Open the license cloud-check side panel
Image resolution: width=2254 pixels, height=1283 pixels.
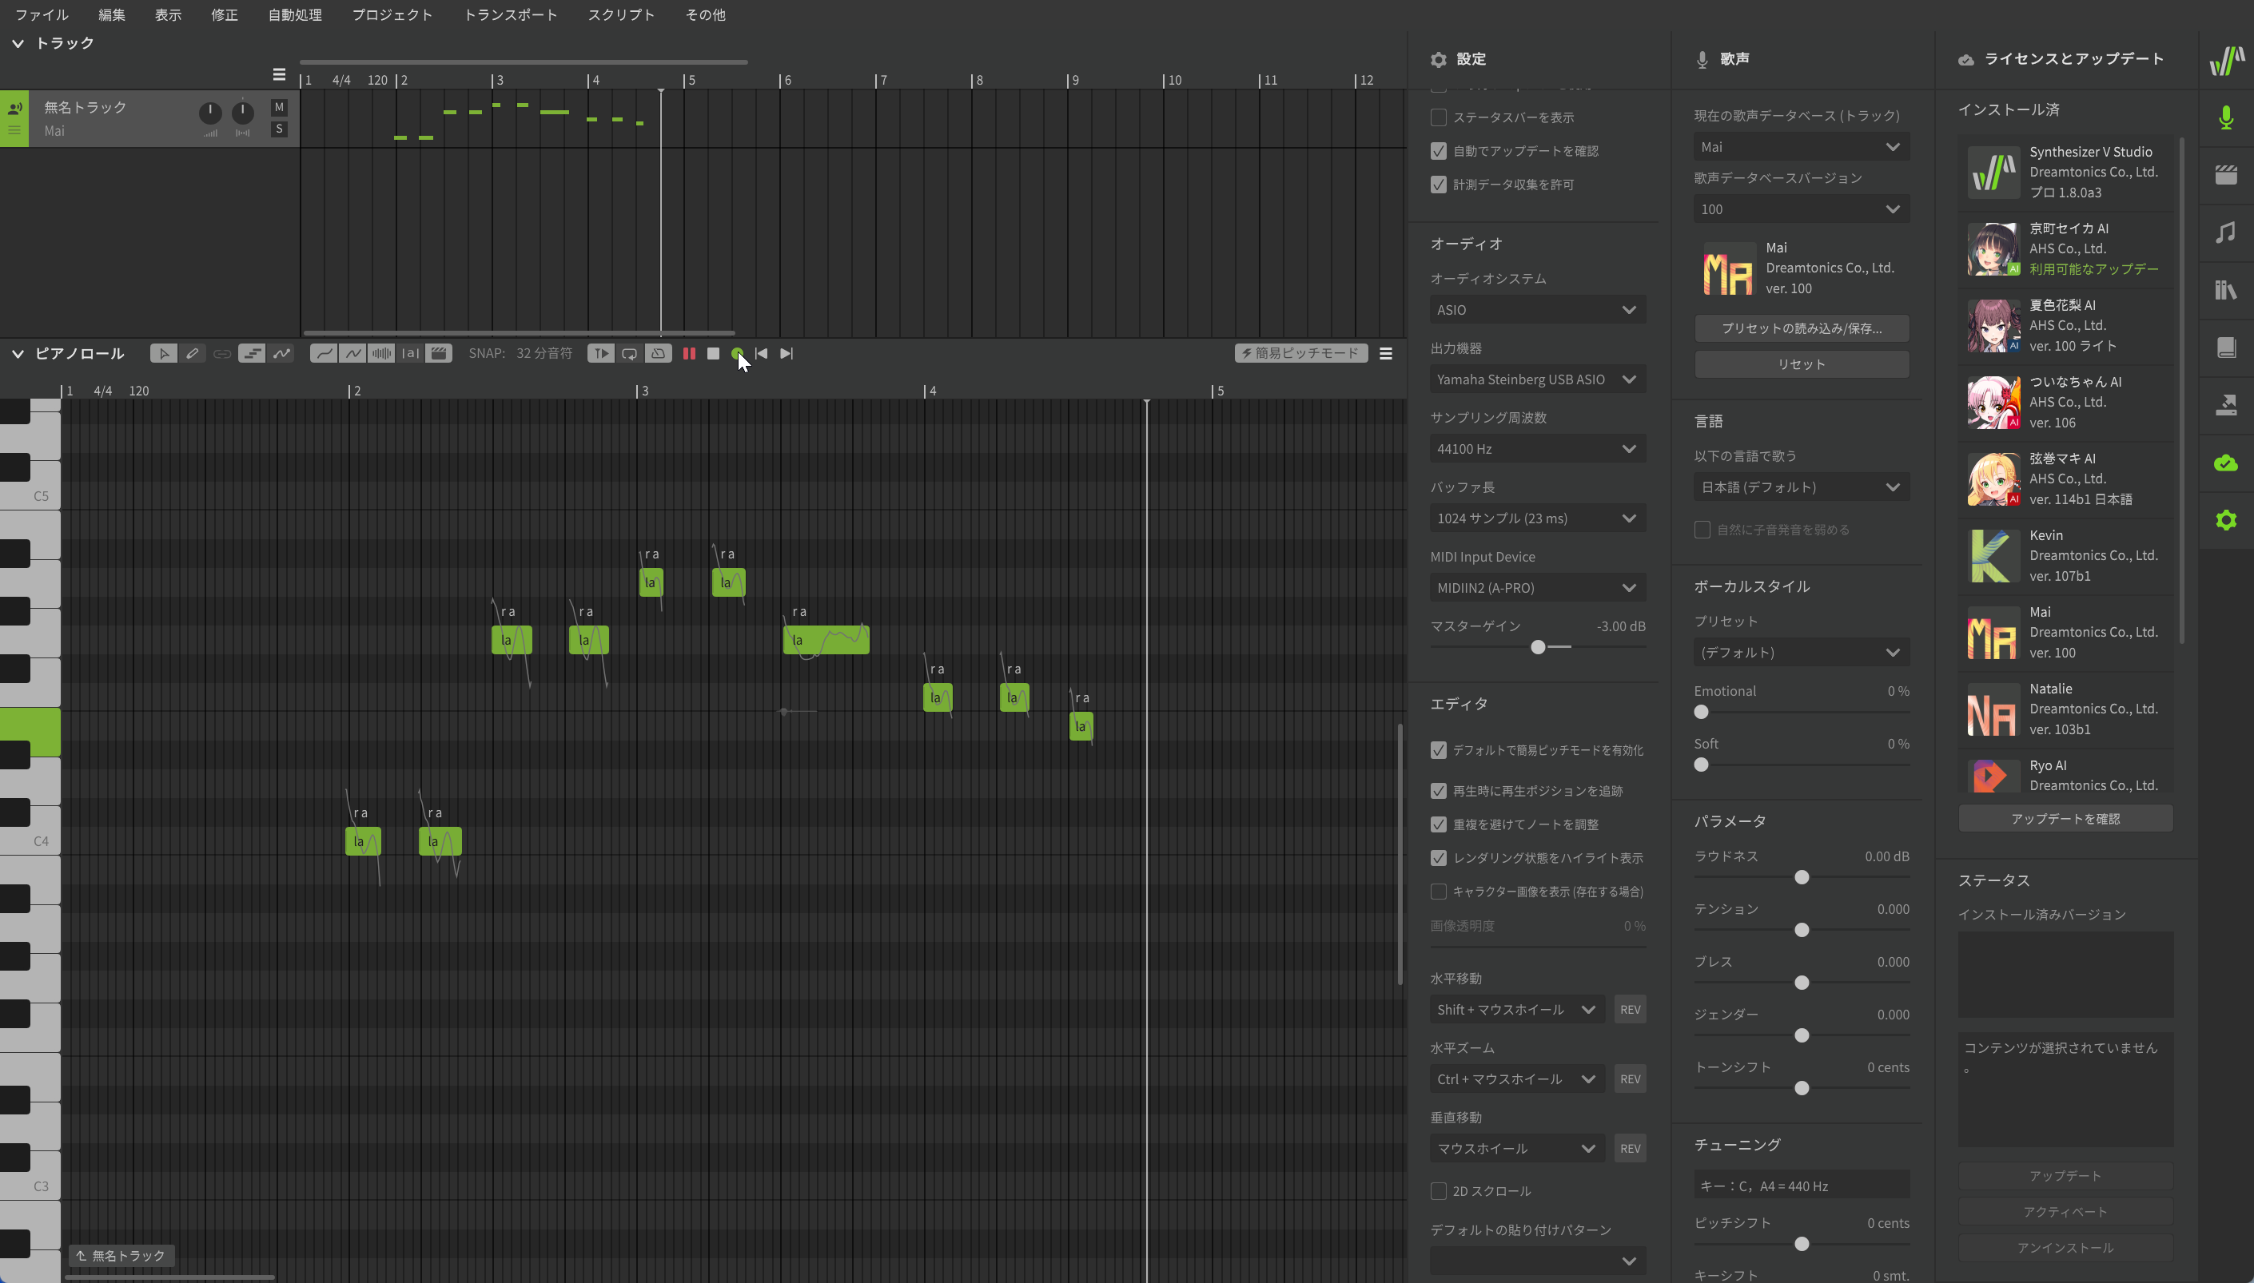click(2226, 463)
